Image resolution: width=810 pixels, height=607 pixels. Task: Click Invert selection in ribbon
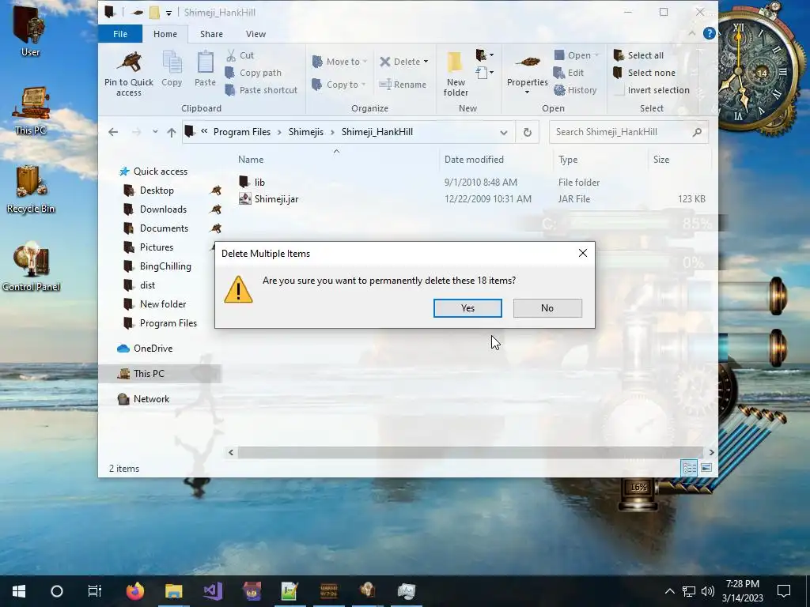pos(652,90)
